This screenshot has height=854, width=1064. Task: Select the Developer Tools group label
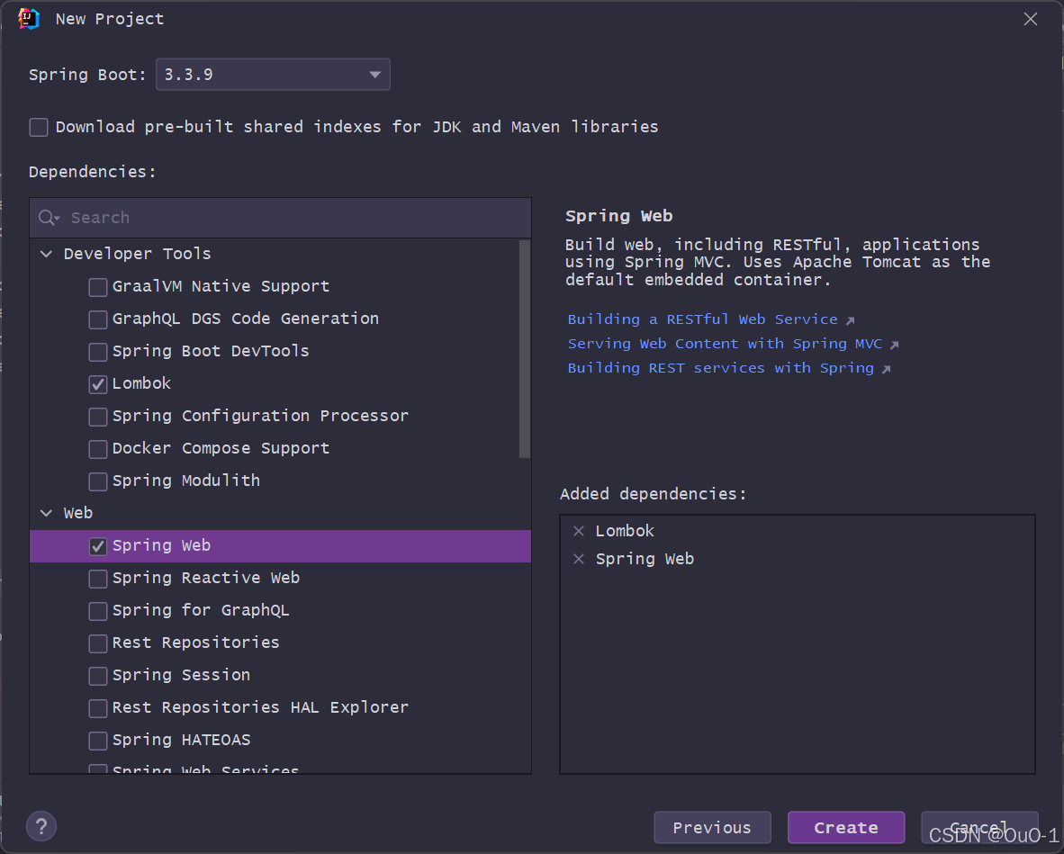pos(137,254)
